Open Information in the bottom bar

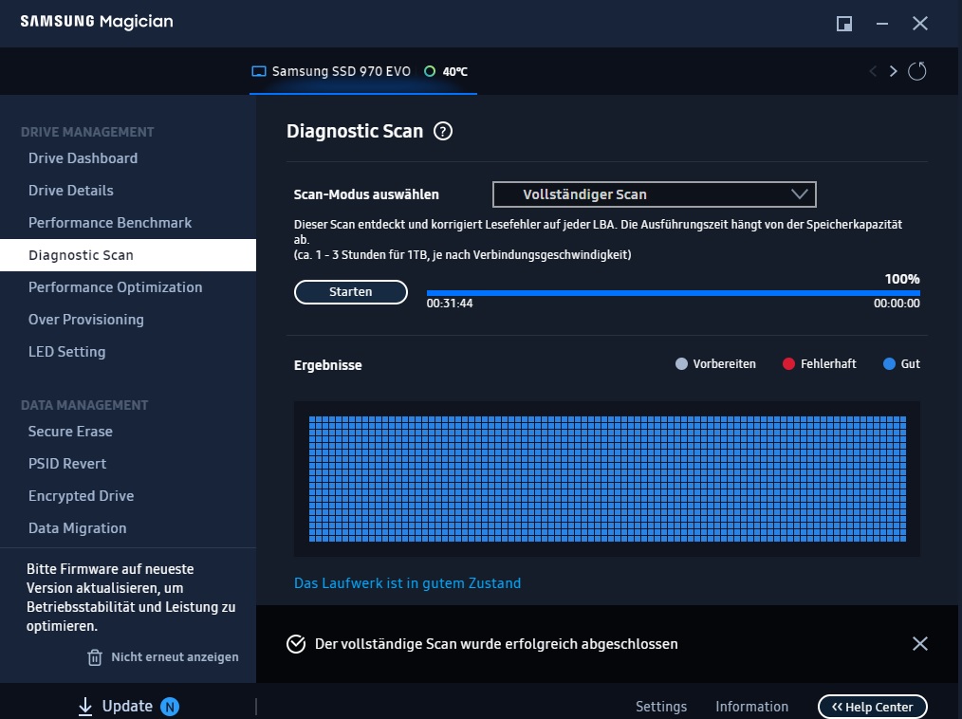pos(751,707)
